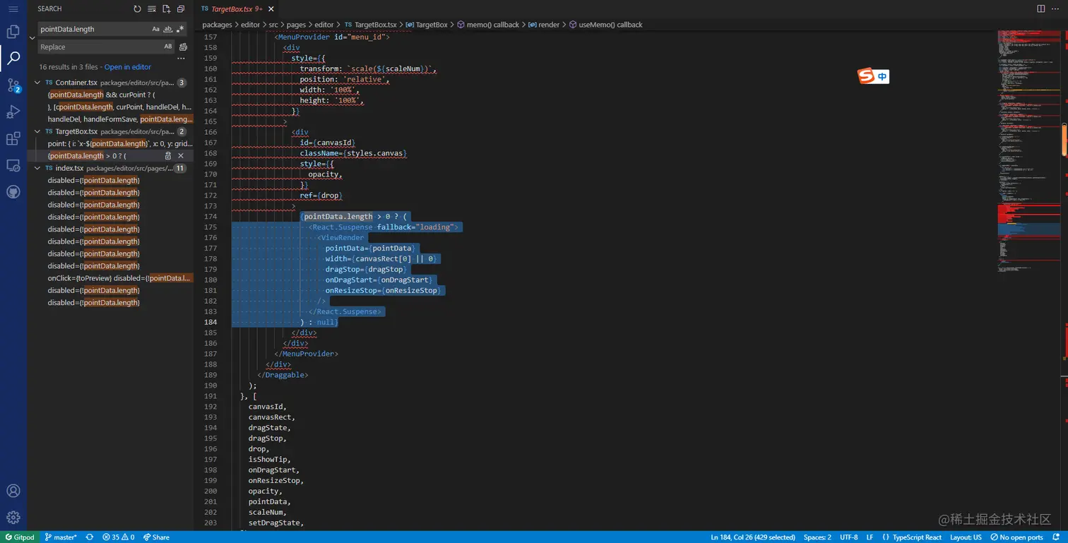Open 'pointData.length && curPoint' result
Image resolution: width=1068 pixels, height=543 pixels.
click(101, 95)
